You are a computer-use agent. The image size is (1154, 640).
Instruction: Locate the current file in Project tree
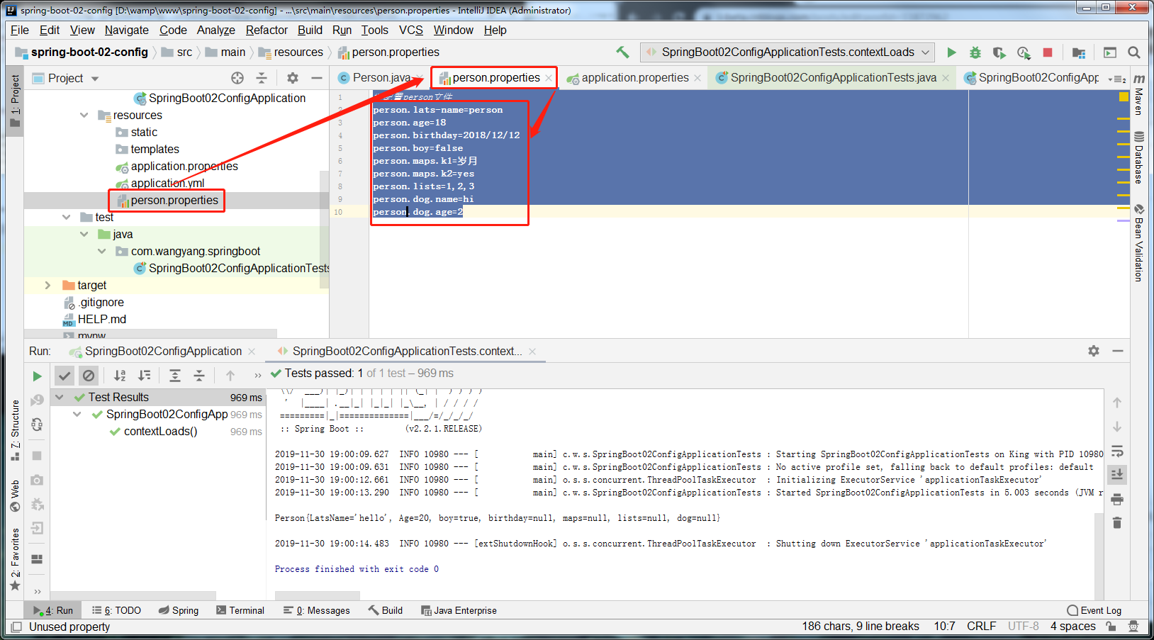point(237,78)
